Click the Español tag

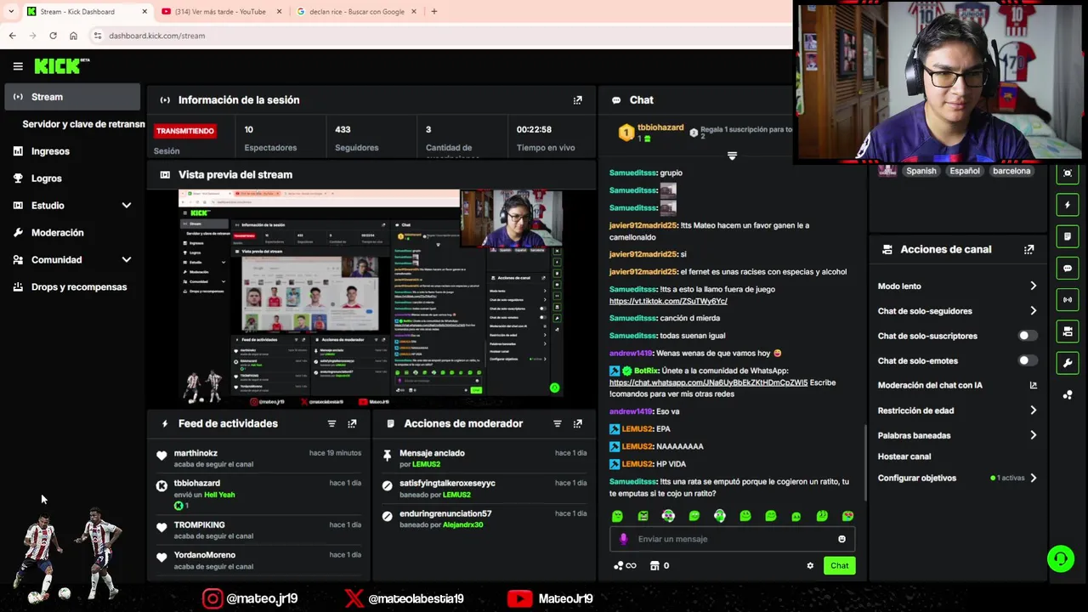pos(965,171)
